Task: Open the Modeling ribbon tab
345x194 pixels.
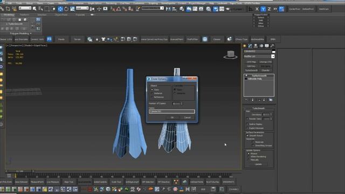Action: [9, 15]
